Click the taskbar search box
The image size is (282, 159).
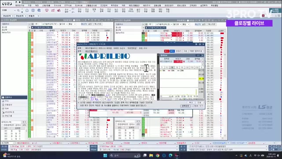pyautogui.click(x=125, y=155)
